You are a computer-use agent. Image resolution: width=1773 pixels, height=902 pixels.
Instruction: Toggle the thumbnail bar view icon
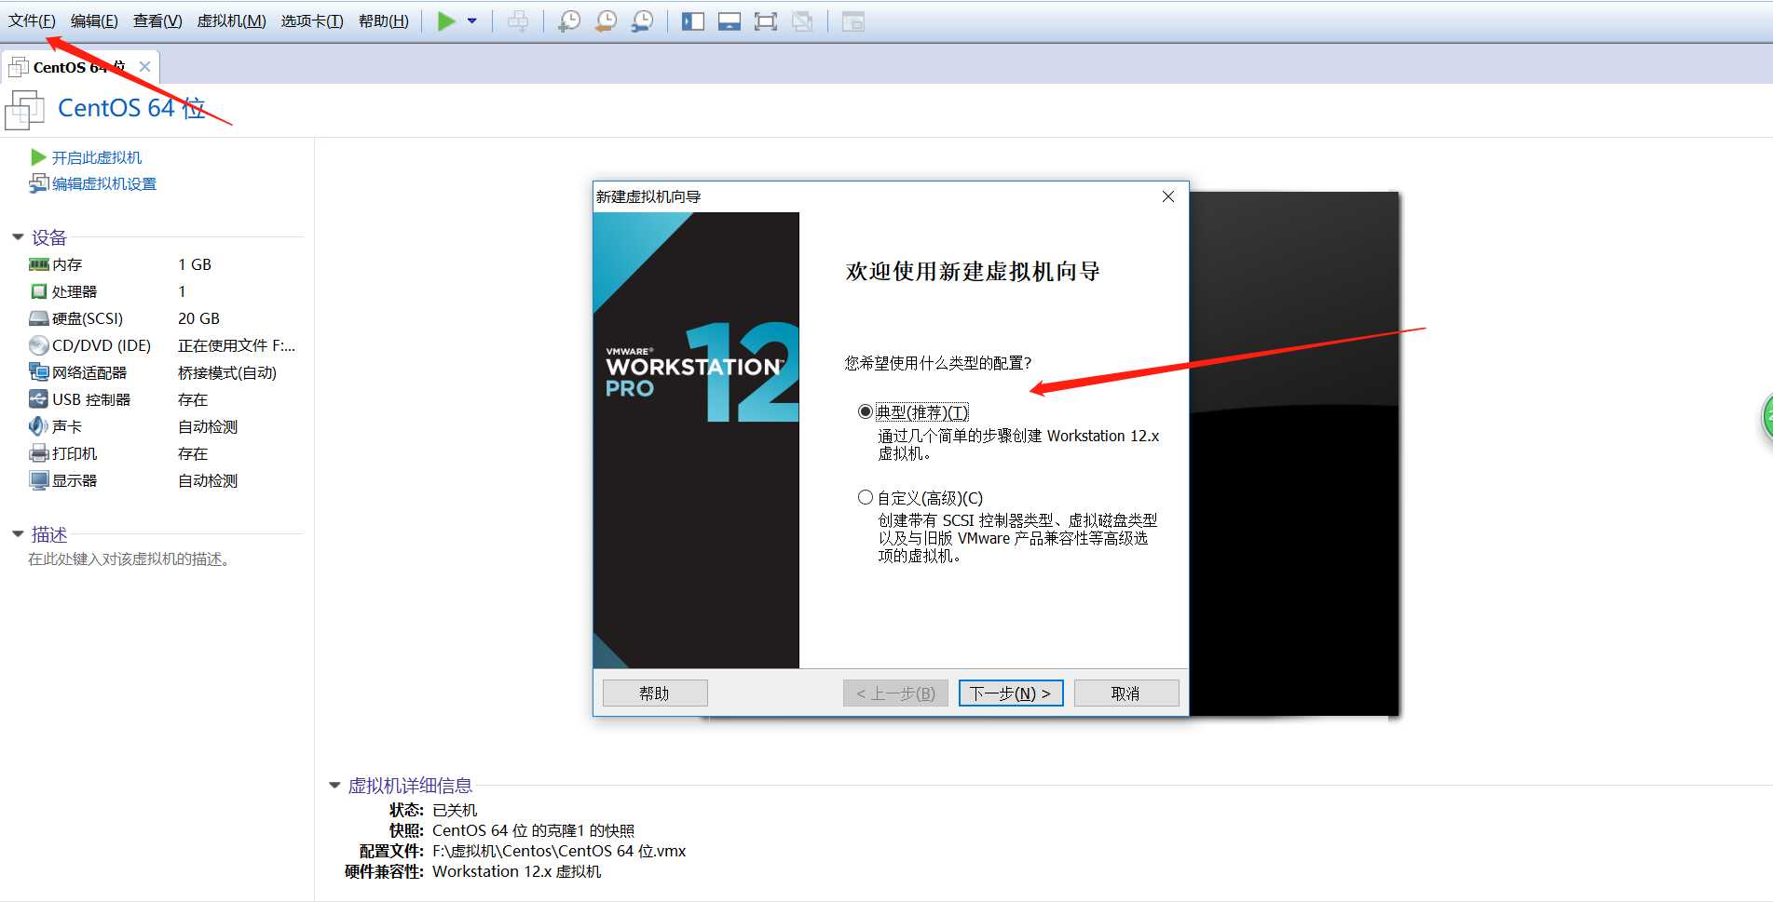[729, 20]
